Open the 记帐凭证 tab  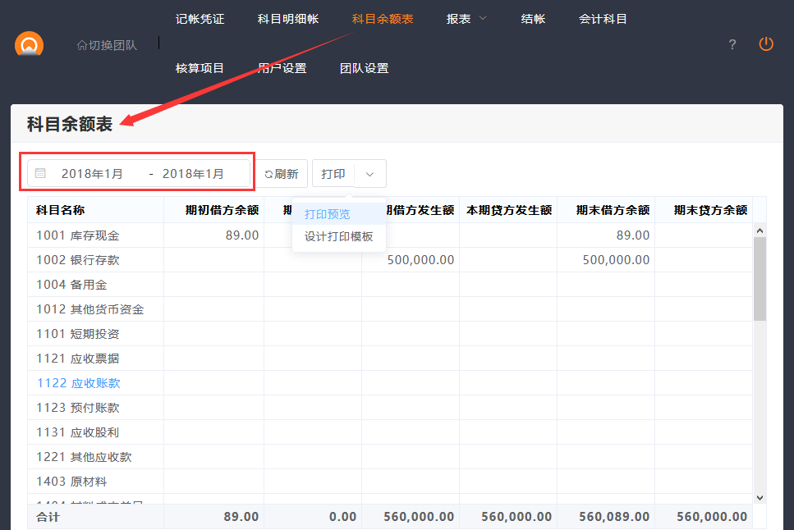(200, 19)
